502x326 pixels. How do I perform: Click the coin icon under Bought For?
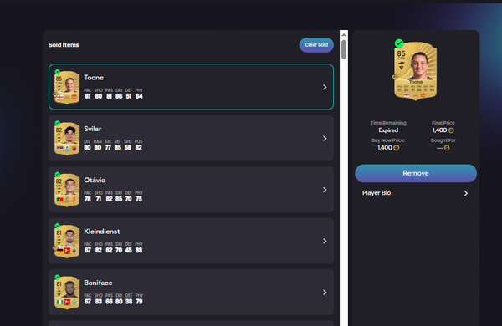(x=447, y=148)
